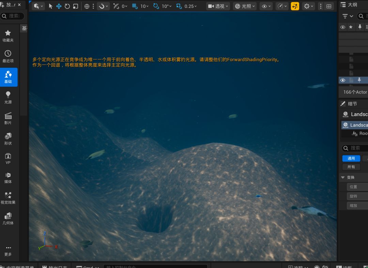Select the 影片 cinematic category
The height and width of the screenshot is (268, 368).
(8, 118)
